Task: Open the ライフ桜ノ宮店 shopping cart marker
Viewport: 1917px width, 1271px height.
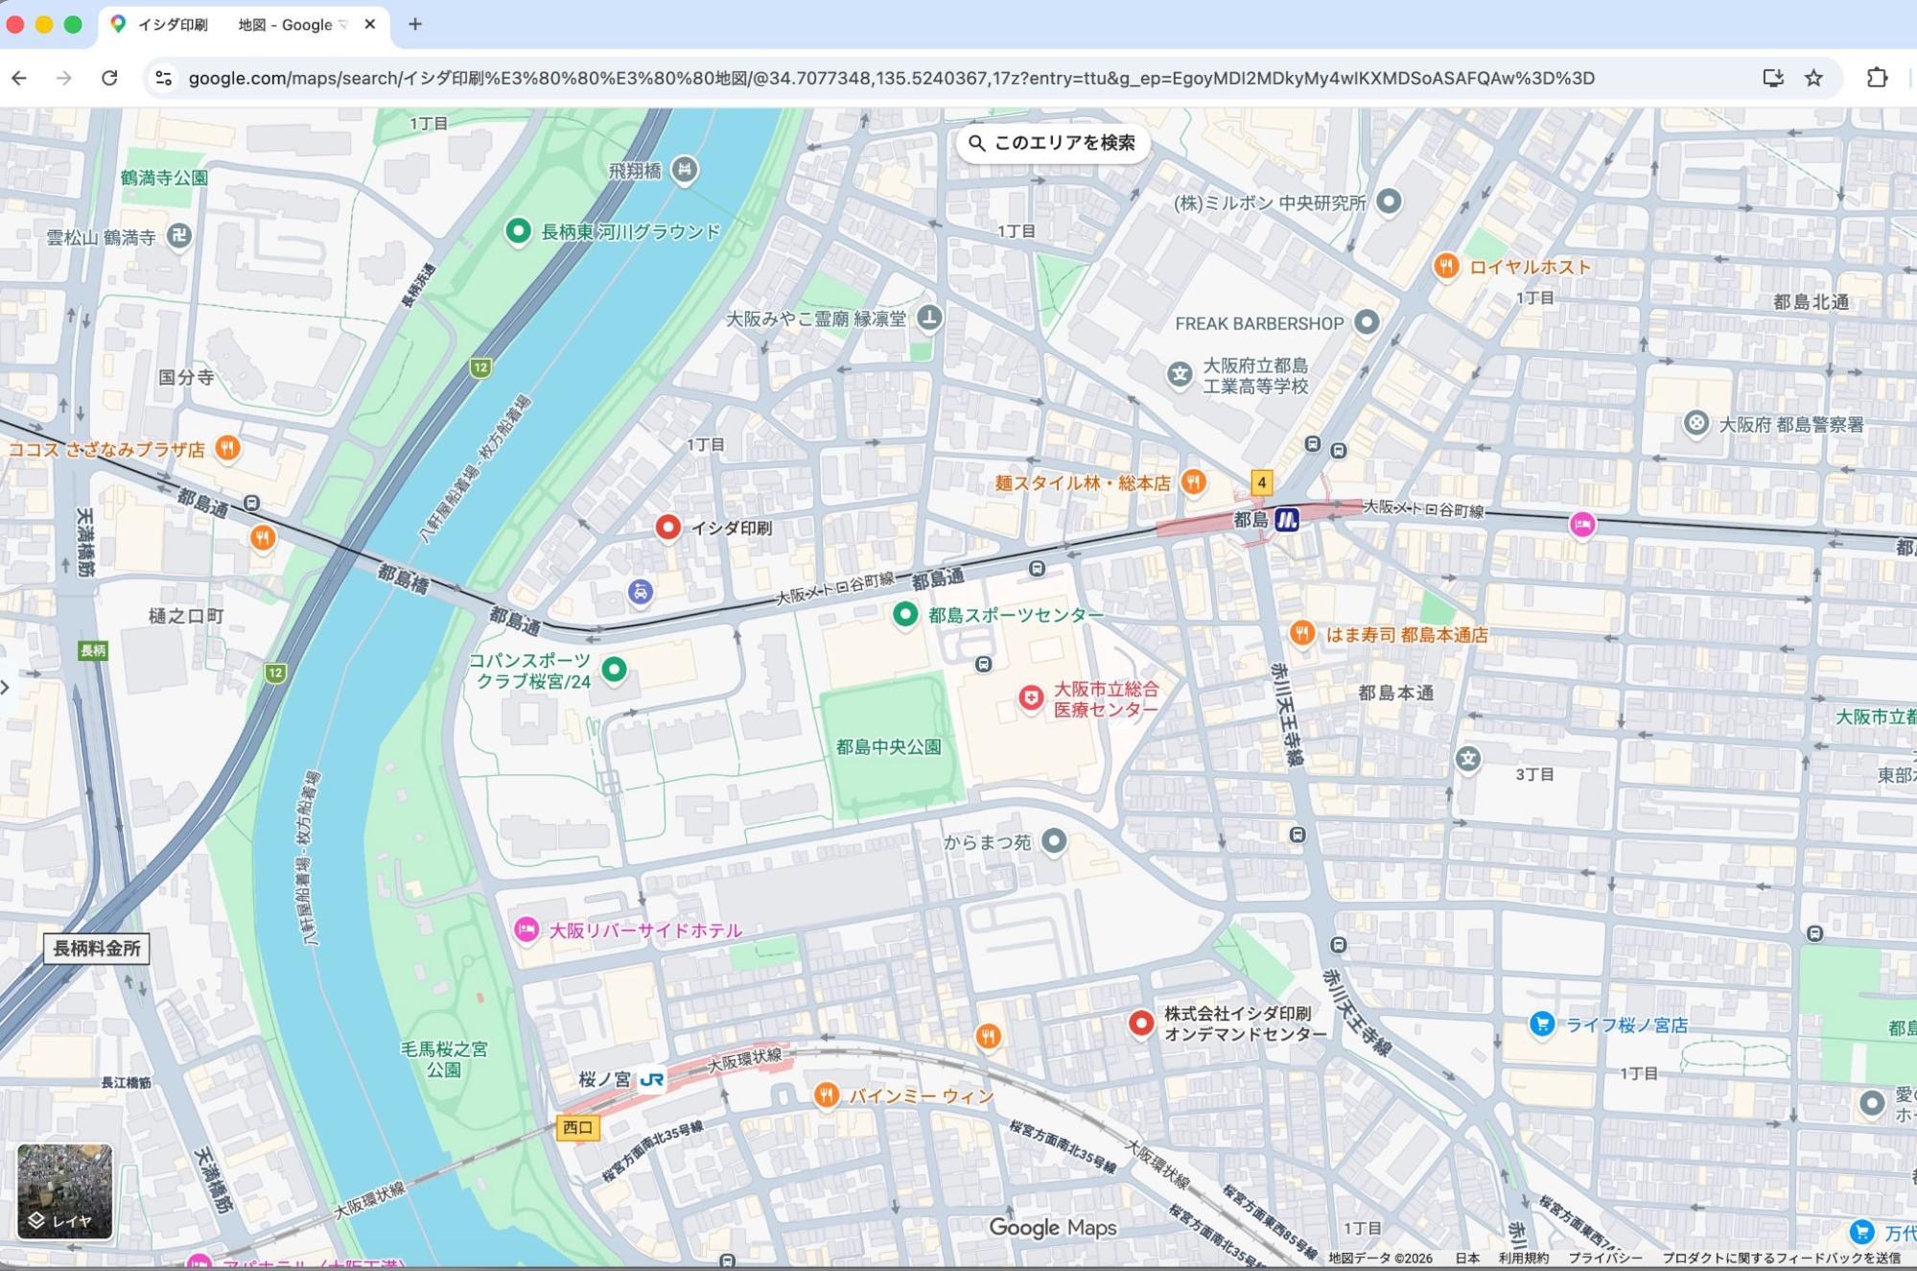Action: pyautogui.click(x=1541, y=1024)
